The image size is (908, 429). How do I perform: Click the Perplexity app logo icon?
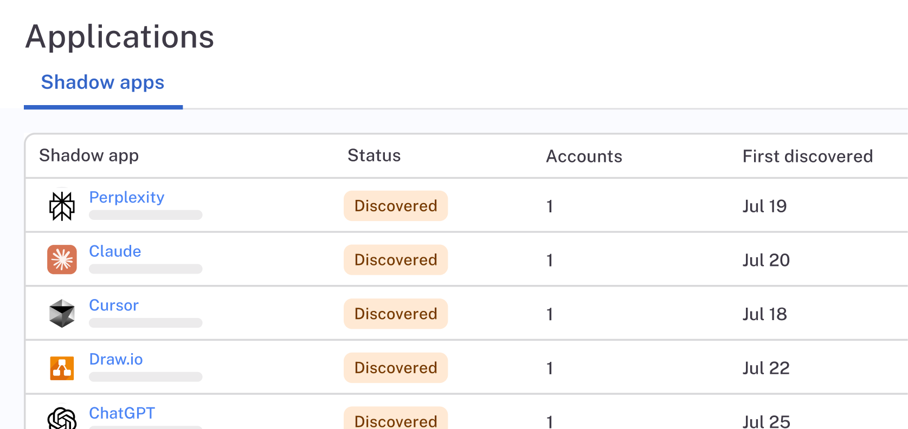[x=62, y=206]
